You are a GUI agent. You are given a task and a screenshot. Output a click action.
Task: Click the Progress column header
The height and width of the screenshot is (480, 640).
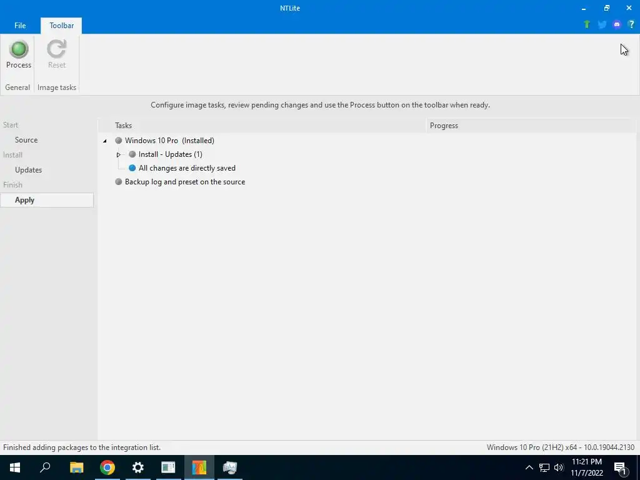pos(531,125)
